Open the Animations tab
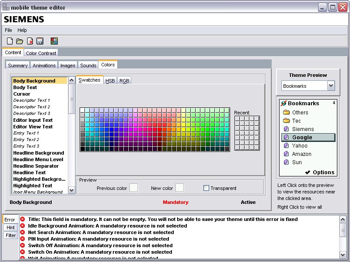The height and width of the screenshot is (262, 350). tap(44, 65)
